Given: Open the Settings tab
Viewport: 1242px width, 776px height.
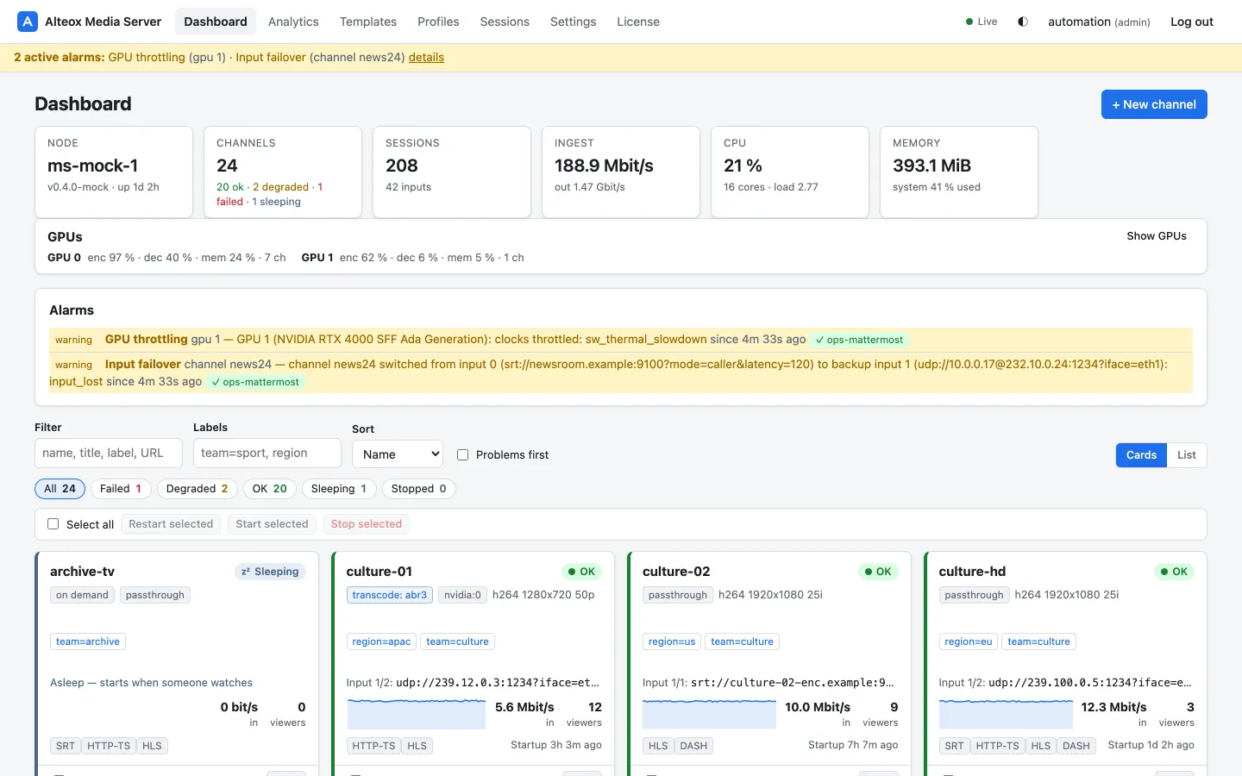Looking at the screenshot, I should [573, 22].
